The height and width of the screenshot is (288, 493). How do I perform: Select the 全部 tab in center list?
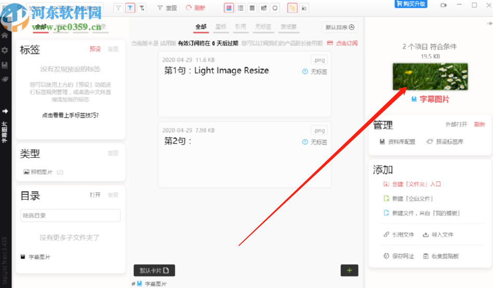201,26
